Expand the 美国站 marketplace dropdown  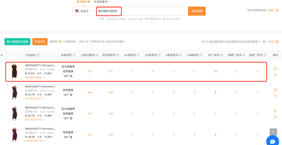click(84, 11)
